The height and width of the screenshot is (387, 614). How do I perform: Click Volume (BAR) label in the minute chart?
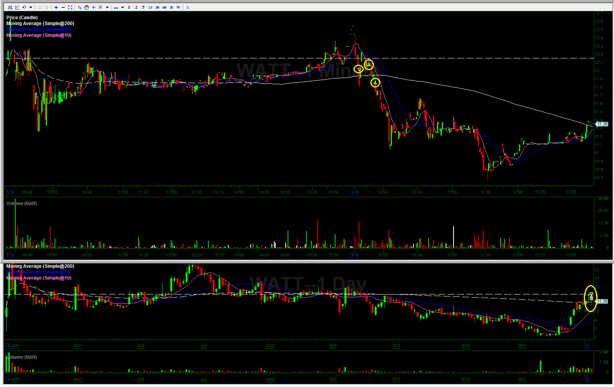pyautogui.click(x=22, y=203)
